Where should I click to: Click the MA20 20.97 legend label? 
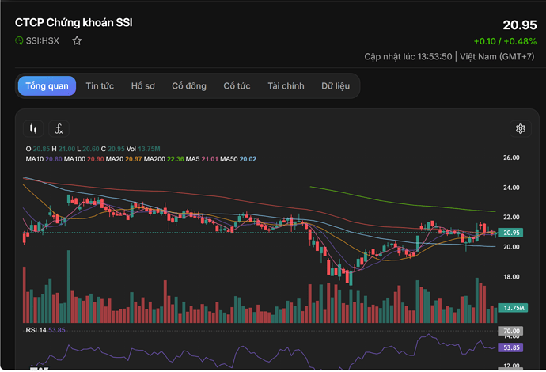coord(123,159)
